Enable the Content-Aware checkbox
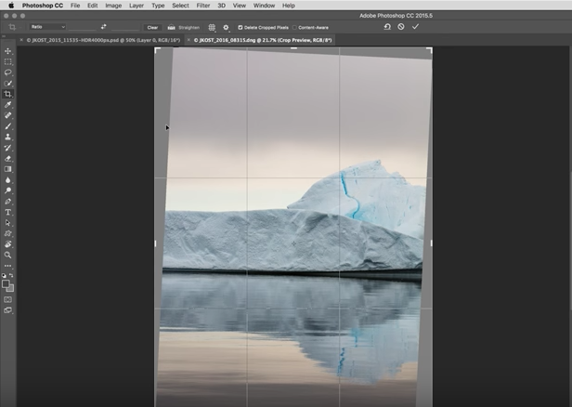The height and width of the screenshot is (407, 572). pyautogui.click(x=293, y=27)
